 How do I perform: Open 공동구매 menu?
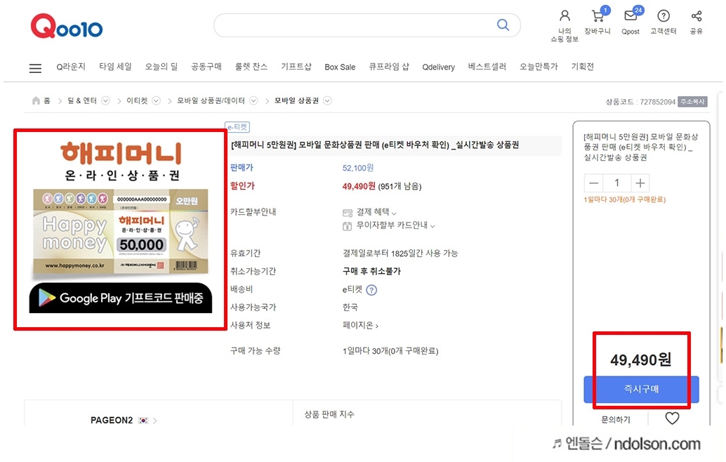point(206,67)
